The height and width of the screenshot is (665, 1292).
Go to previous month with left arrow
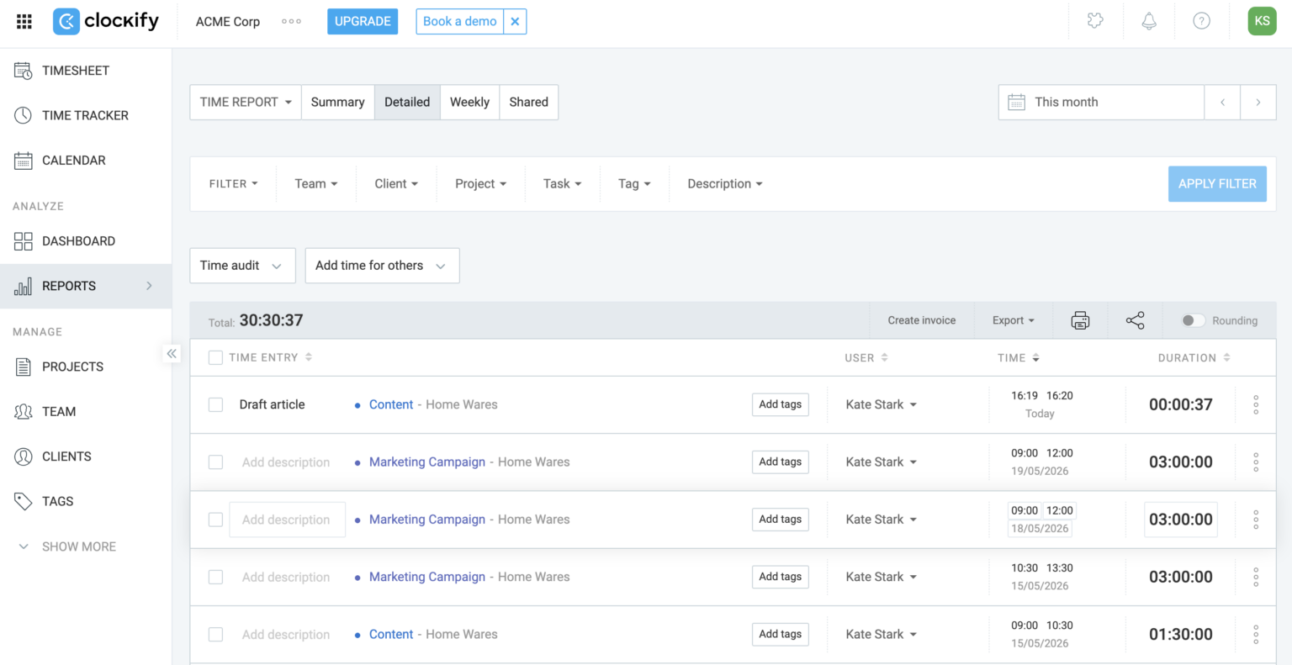coord(1222,103)
